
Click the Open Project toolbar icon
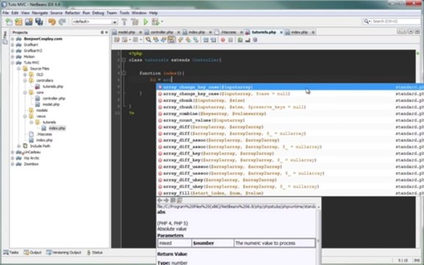click(29, 21)
